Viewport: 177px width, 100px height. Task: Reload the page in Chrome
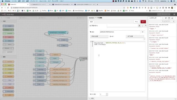tap(8, 8)
